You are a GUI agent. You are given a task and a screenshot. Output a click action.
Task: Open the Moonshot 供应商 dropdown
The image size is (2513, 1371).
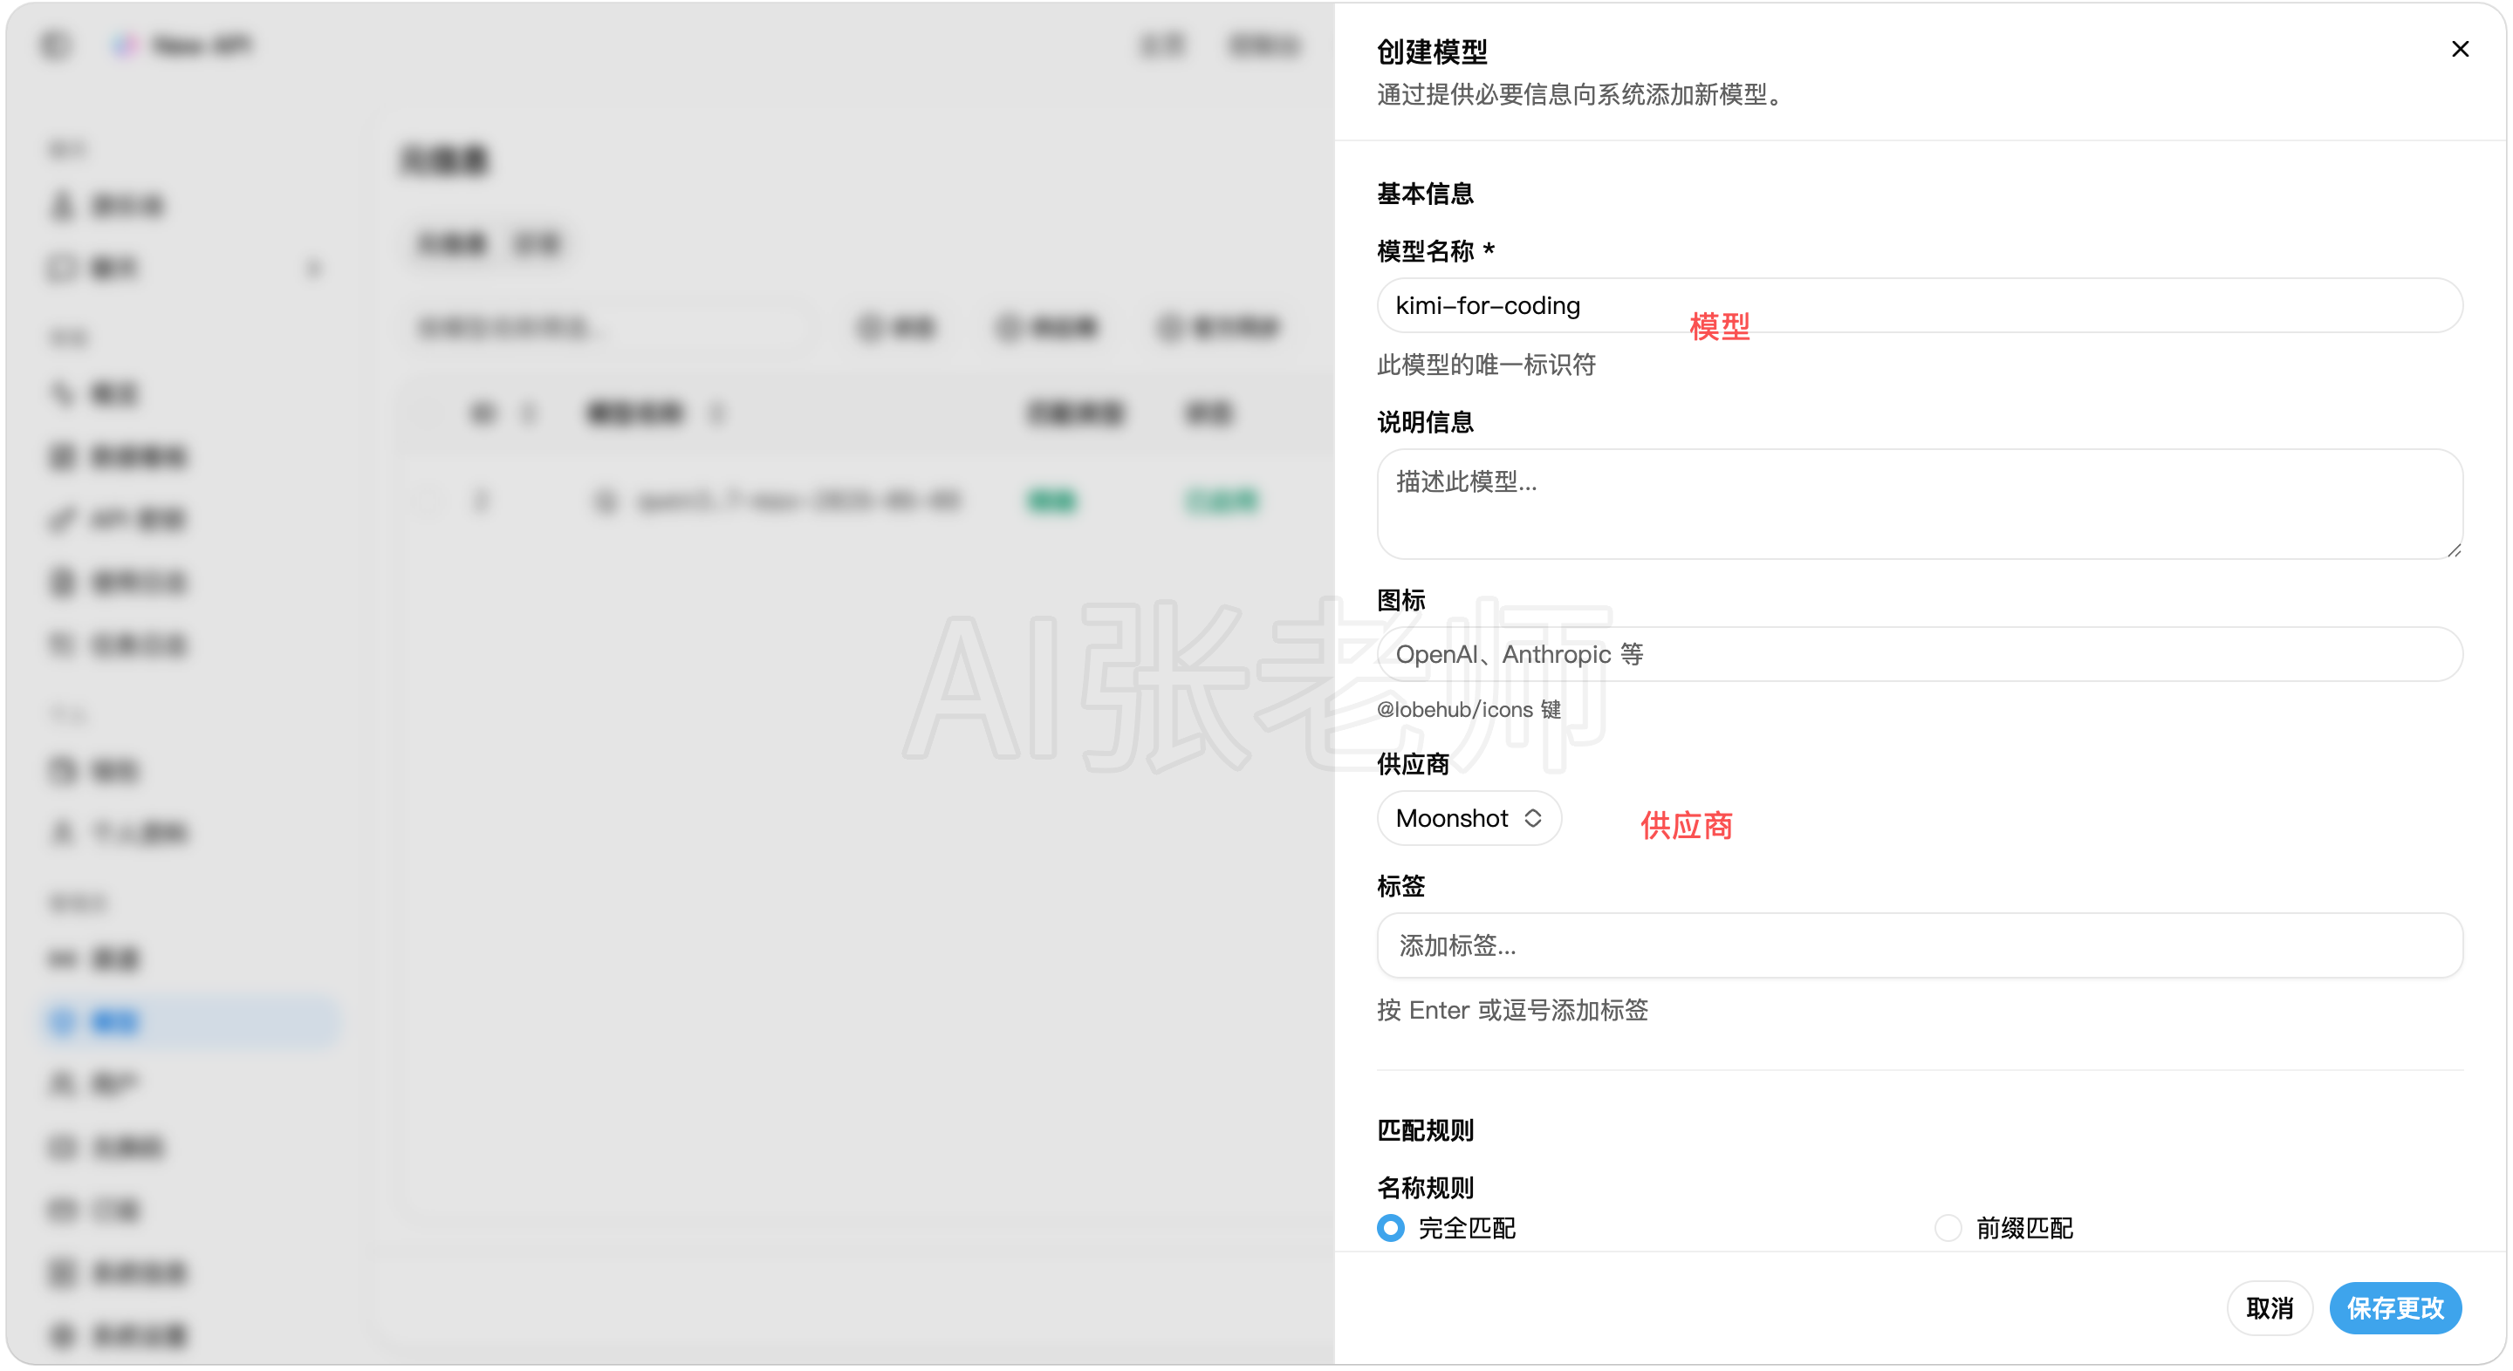point(1469,817)
